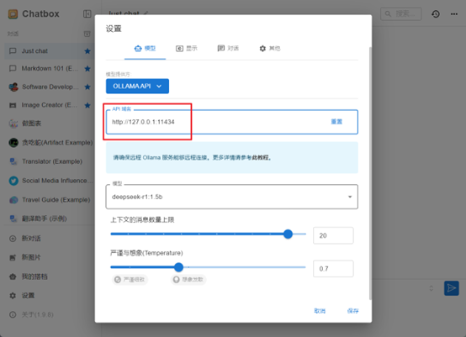Collapse sidebar using the panel icon
Screen dimensions: 466x337
pyautogui.click(x=87, y=14)
